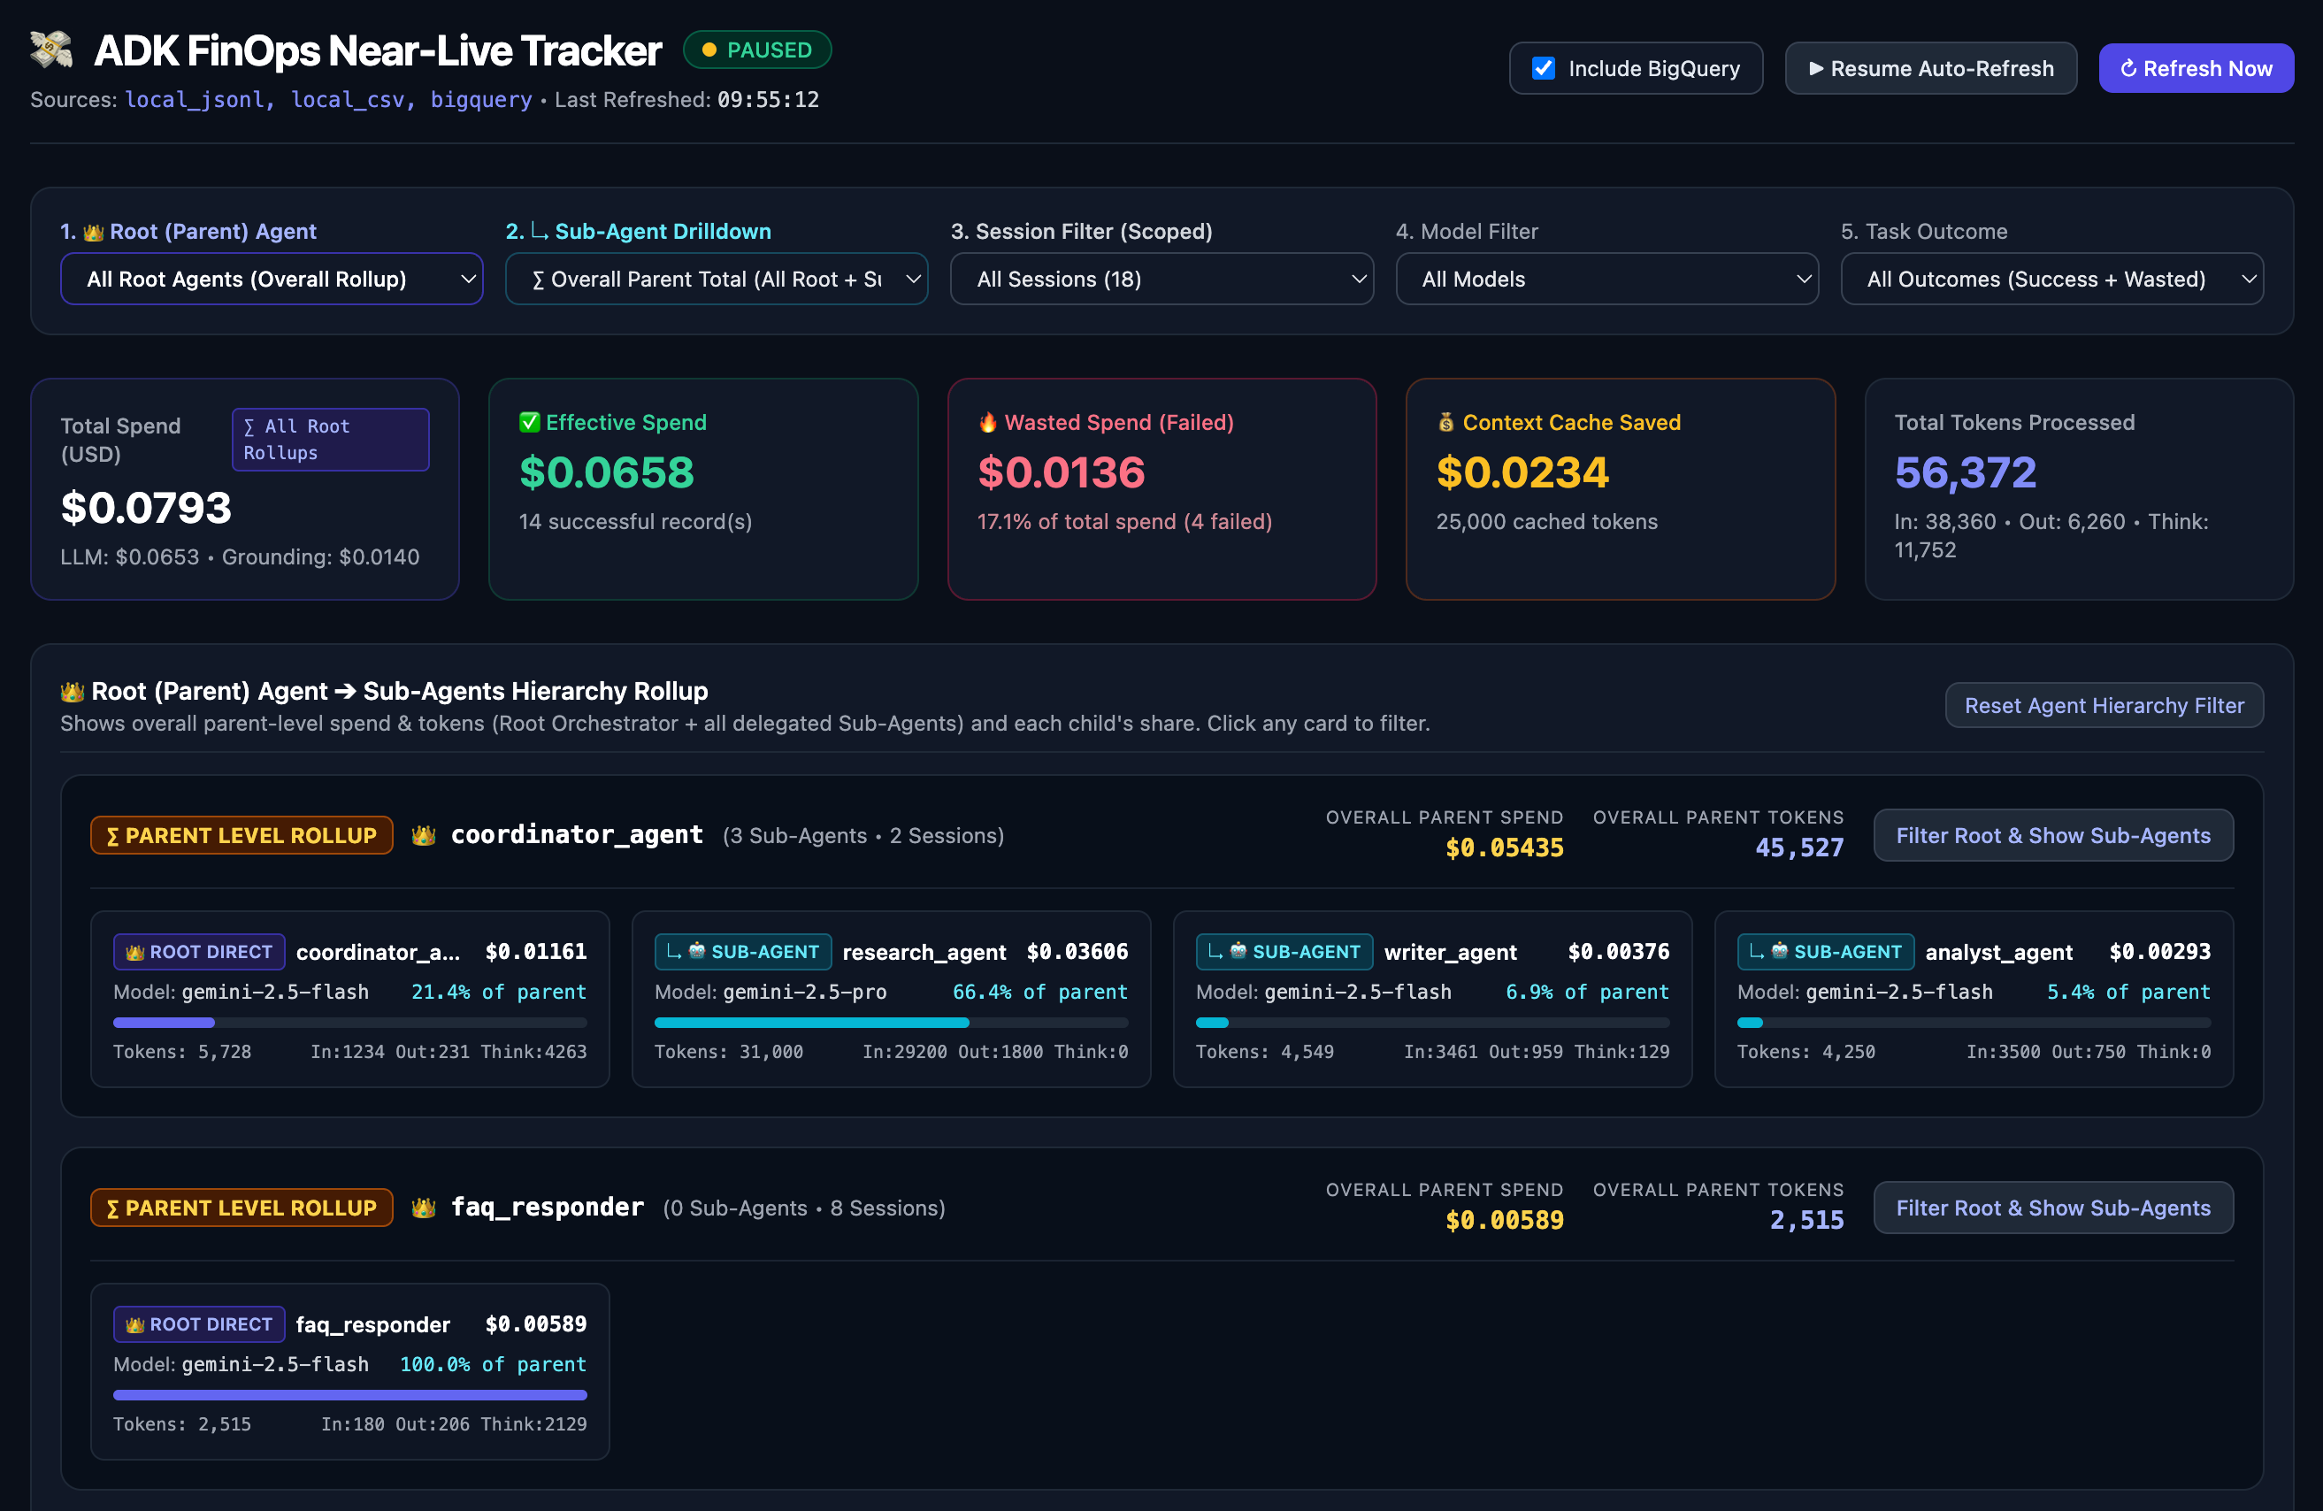Click crown icon in faq_responder ROOT DIRECT badge

[135, 1324]
